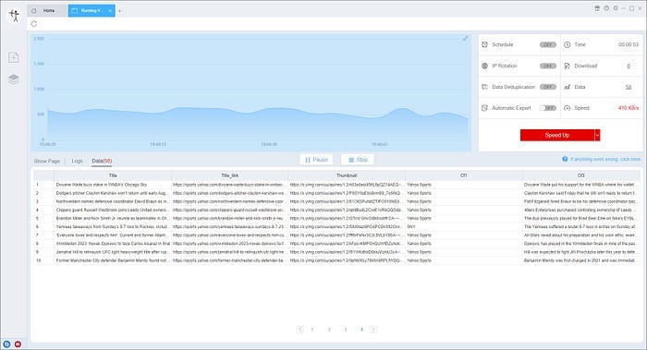This screenshot has width=647, height=350.
Task: Go to previous page with left chevron
Action: [300, 329]
